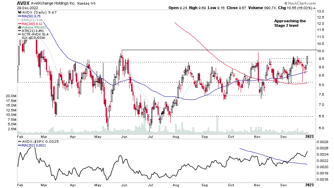
Task: Click the green up-arrow beside the Chg value
Action: tap(315, 8)
